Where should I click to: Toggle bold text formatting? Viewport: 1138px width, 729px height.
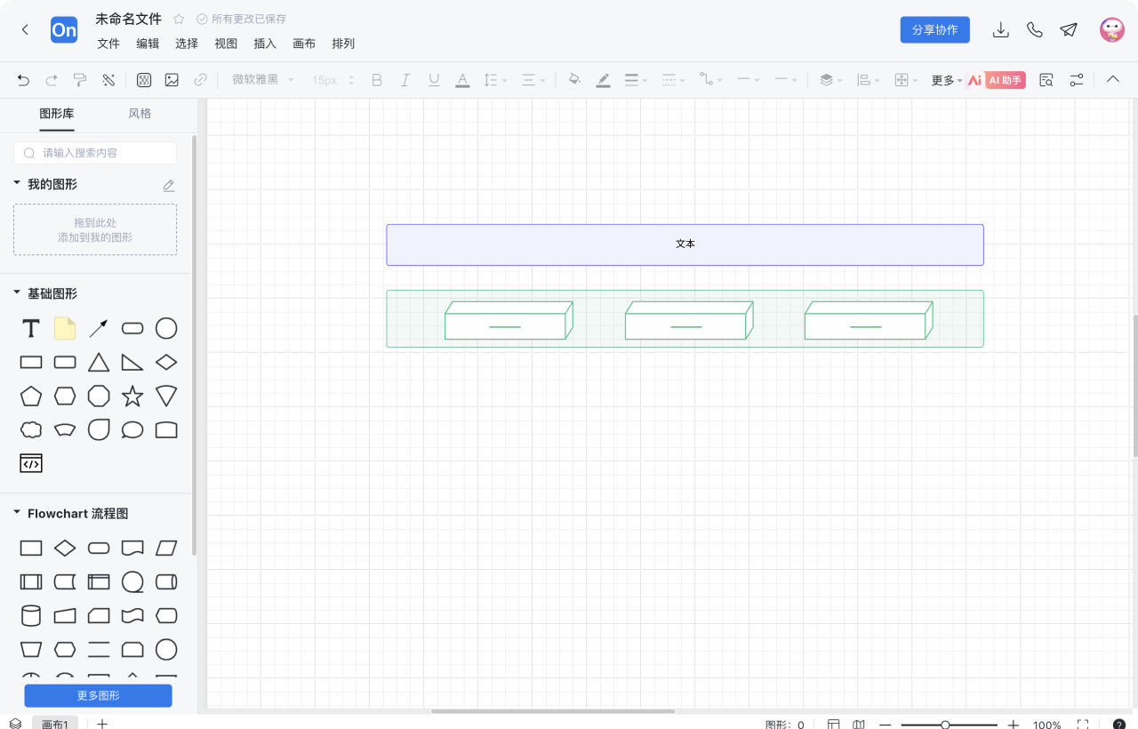pyautogui.click(x=377, y=80)
